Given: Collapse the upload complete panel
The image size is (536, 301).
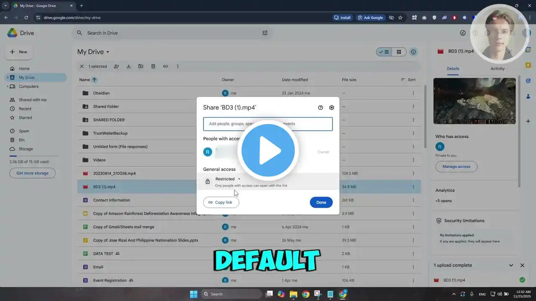Looking at the screenshot, I should pyautogui.click(x=511, y=265).
